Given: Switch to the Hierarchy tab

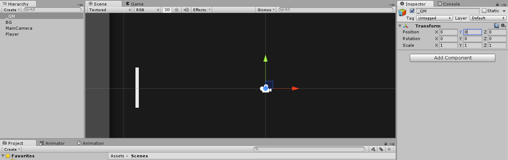Looking at the screenshot, I should pyautogui.click(x=18, y=4).
